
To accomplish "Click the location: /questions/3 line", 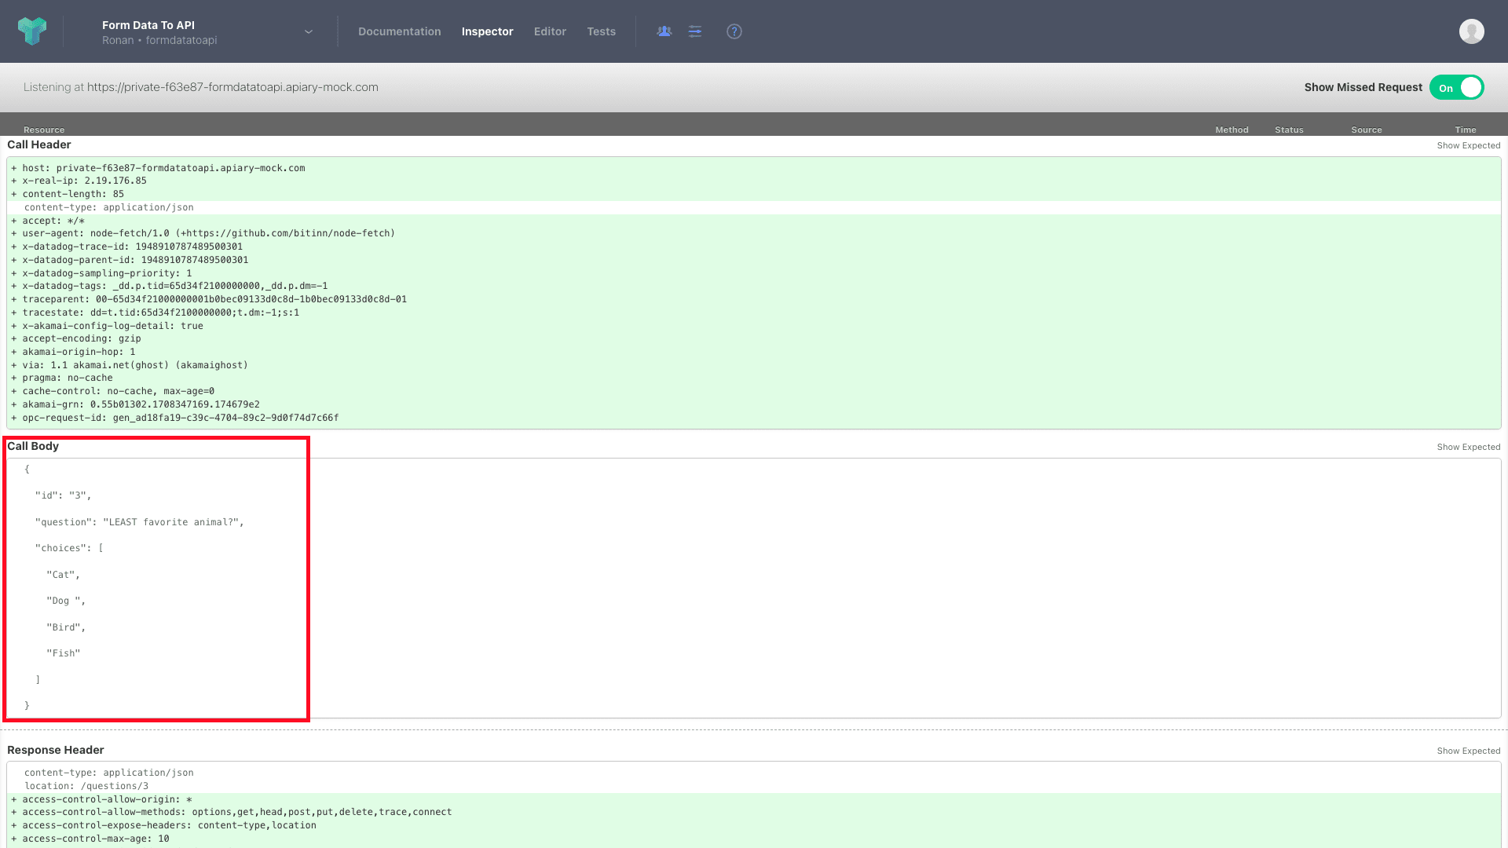I will [x=754, y=786].
